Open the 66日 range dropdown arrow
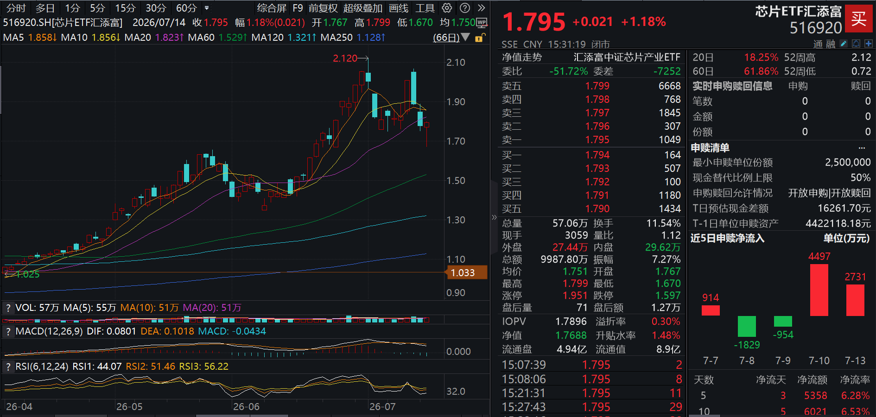 point(466,37)
